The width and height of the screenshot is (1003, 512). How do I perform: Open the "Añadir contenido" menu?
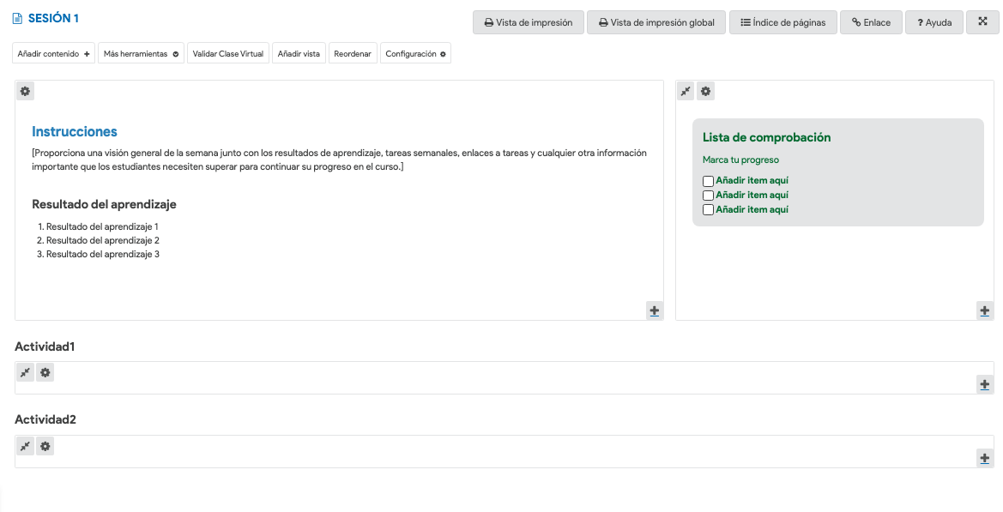[54, 54]
